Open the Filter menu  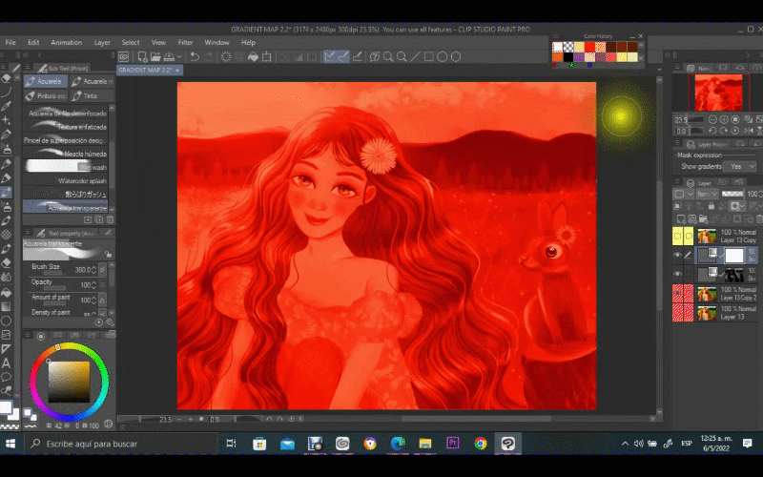click(185, 42)
